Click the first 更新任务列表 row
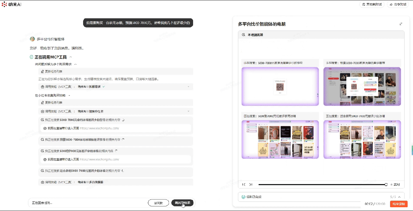 [x=116, y=71]
